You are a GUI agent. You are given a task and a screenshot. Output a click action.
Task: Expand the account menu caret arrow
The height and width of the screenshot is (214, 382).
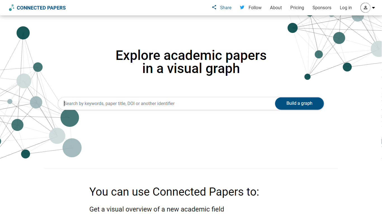pyautogui.click(x=374, y=8)
